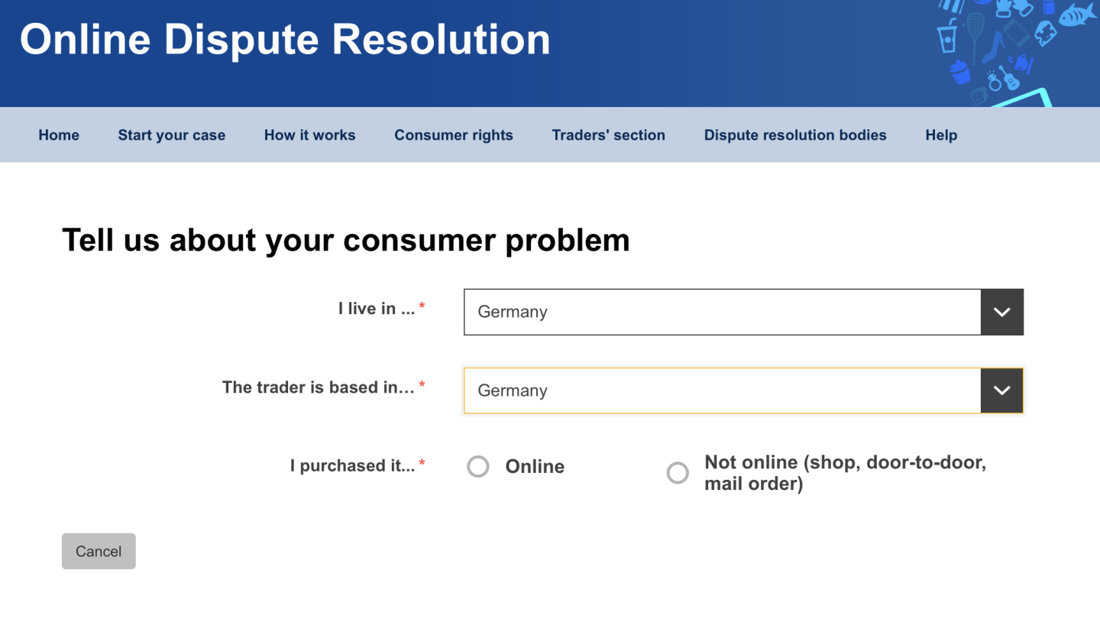Screen dimensions: 1100x622
Task: Select the Online purchase radio button
Action: [478, 466]
